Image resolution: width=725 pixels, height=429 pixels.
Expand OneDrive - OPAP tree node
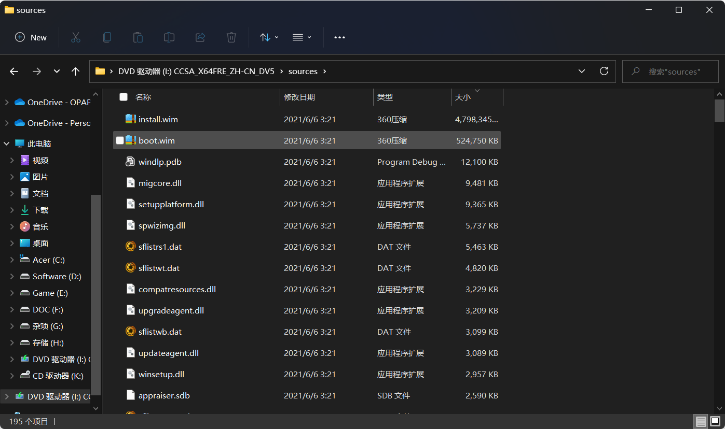[x=6, y=103]
